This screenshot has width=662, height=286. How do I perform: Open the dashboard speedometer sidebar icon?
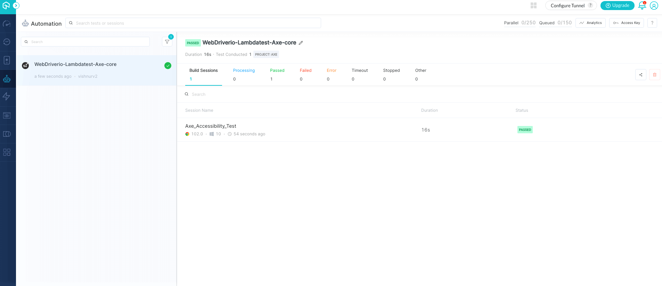7,24
